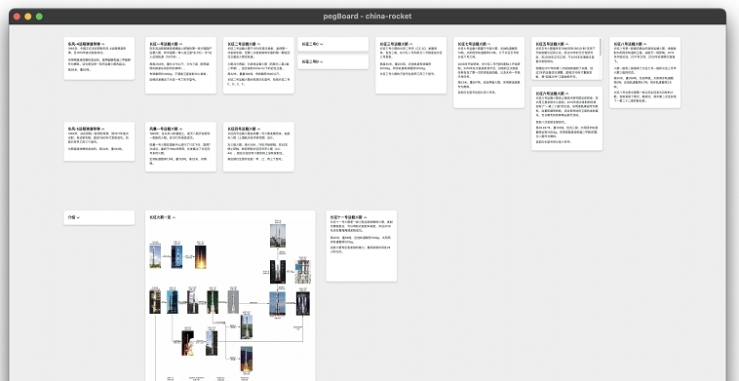The height and width of the screenshot is (381, 739).
Task: Collapse the 东风-4远程弹道导弹 card chevron
Action: tap(103, 44)
